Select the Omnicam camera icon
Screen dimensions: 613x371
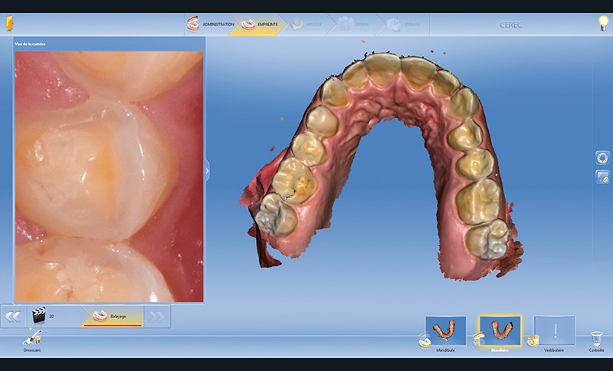pos(34,337)
